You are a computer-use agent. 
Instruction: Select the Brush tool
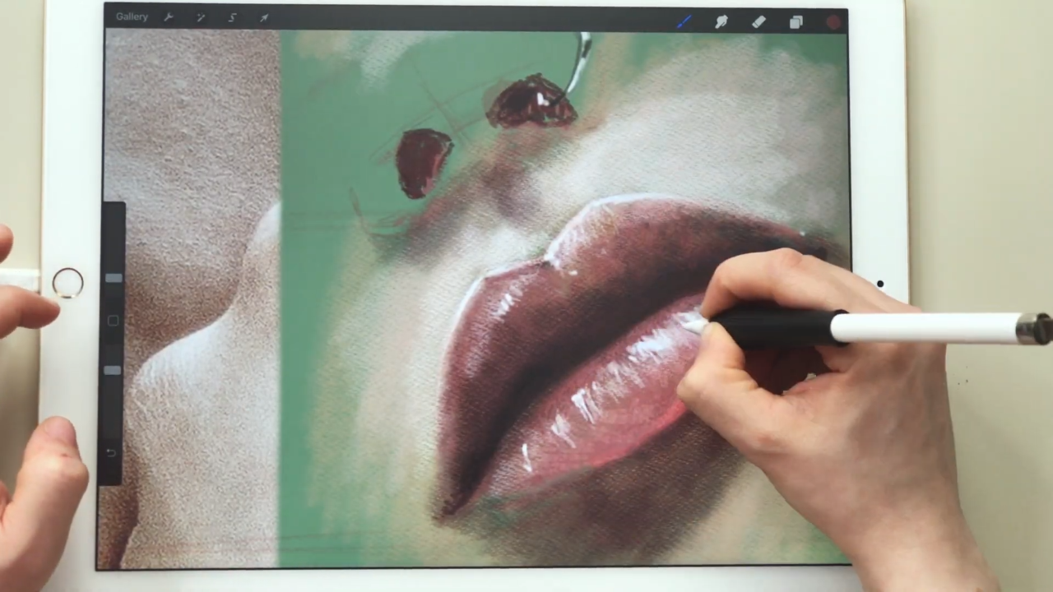pyautogui.click(x=684, y=22)
